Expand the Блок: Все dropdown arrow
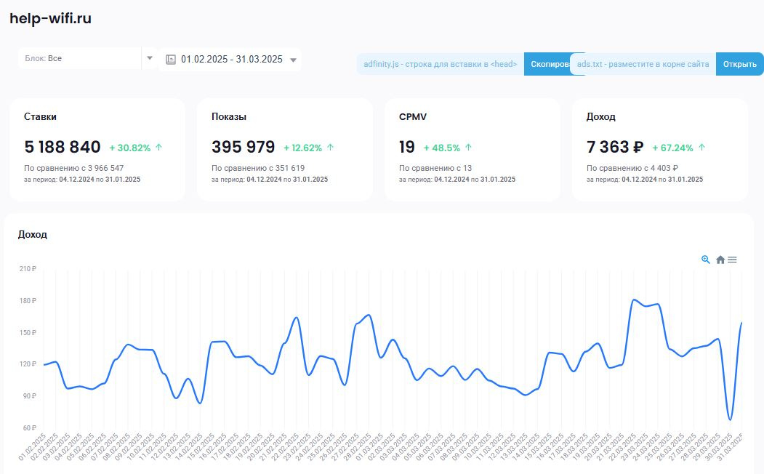Image resolution: width=764 pixels, height=474 pixels. 150,58
